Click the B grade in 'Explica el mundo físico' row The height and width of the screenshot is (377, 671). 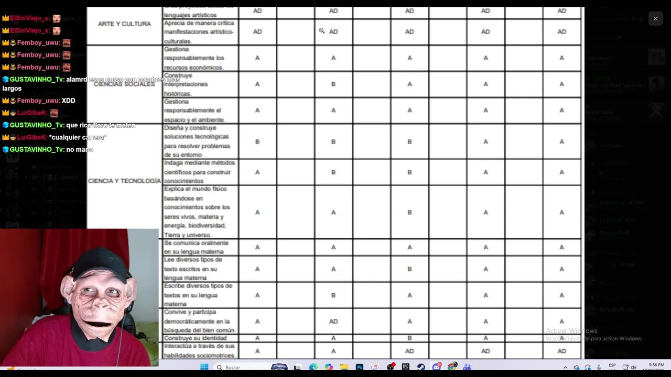click(x=409, y=213)
